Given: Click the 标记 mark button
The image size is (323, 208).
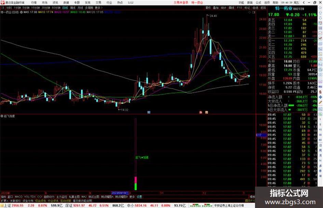Looking at the screenshot, I should (247, 8).
